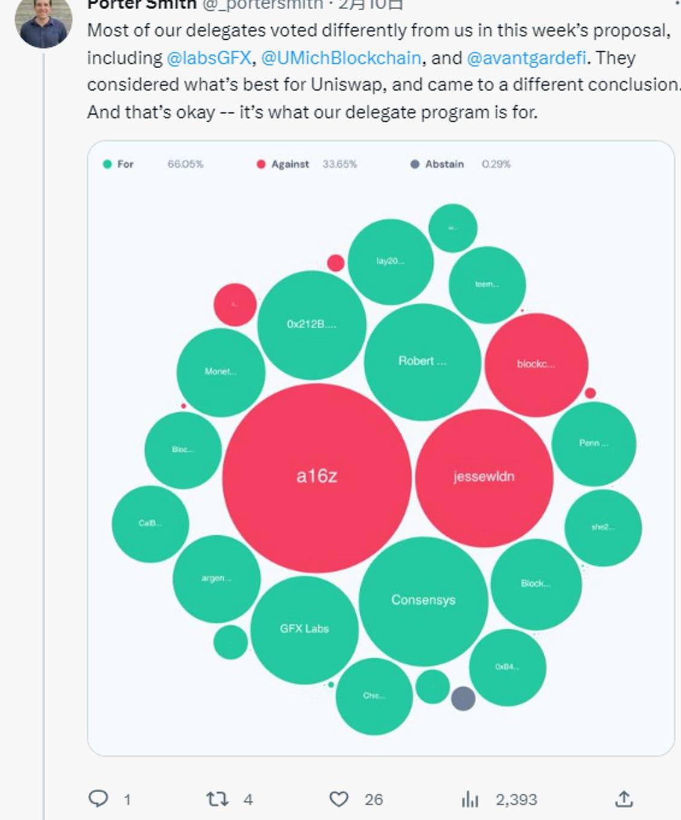
Task: Click the small gray abstain bubble
Action: [x=463, y=698]
